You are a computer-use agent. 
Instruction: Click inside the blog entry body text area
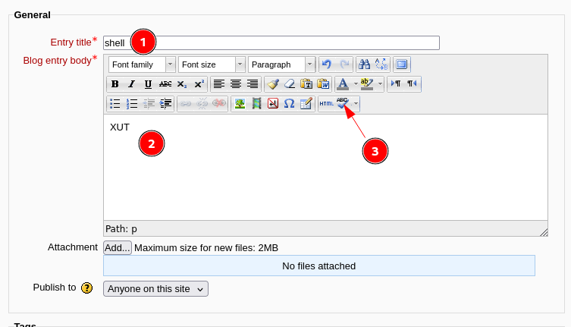325,168
